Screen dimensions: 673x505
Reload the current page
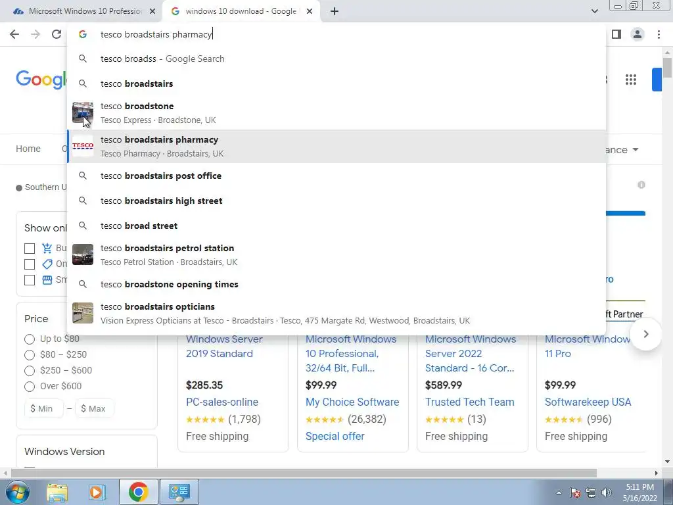[57, 34]
